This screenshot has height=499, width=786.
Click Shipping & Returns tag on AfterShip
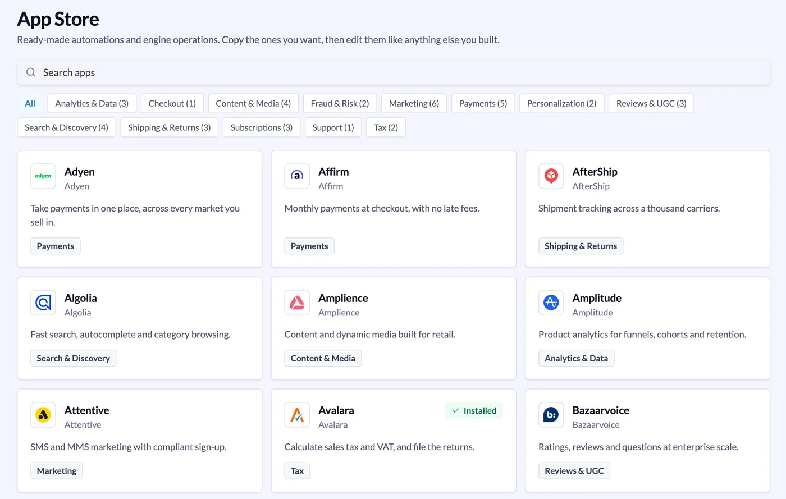(x=581, y=246)
